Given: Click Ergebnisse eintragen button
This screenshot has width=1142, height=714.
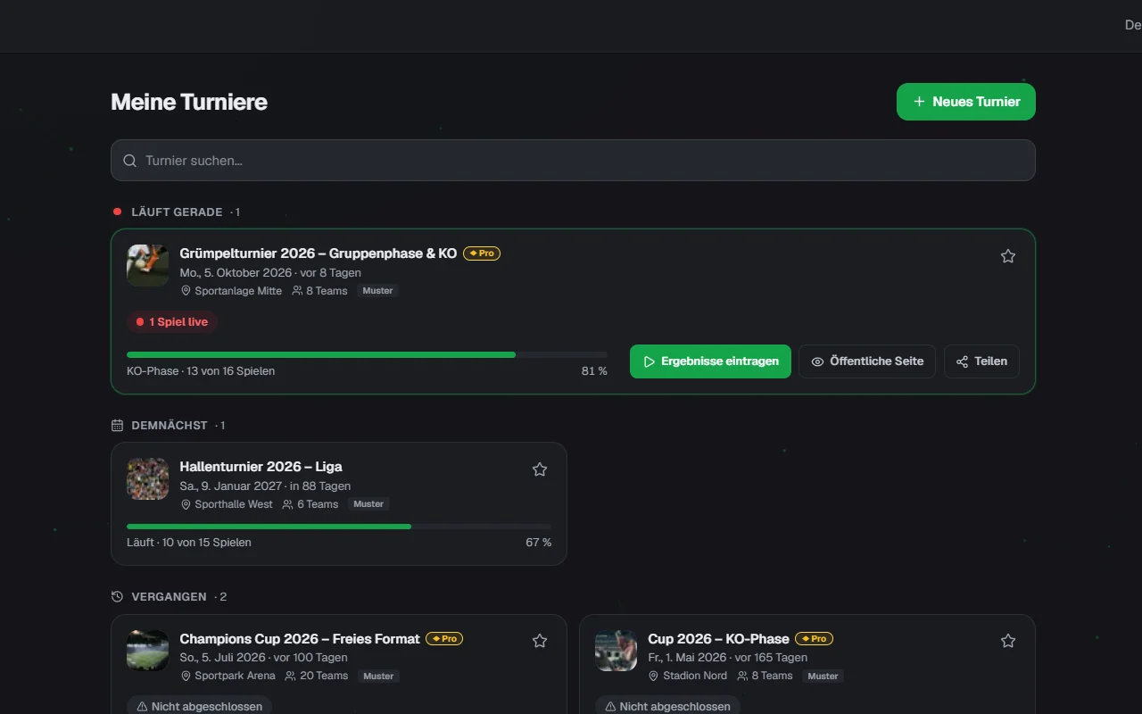Looking at the screenshot, I should pyautogui.click(x=710, y=361).
